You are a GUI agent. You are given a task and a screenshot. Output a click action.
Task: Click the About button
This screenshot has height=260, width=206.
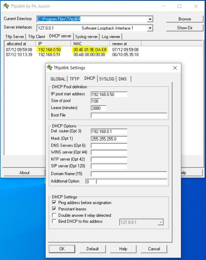(25, 173)
